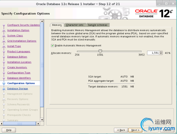The width and height of the screenshot is (177, 134).
Task: Click the PGA aggregate target AUTO value
Action: click(124, 81)
